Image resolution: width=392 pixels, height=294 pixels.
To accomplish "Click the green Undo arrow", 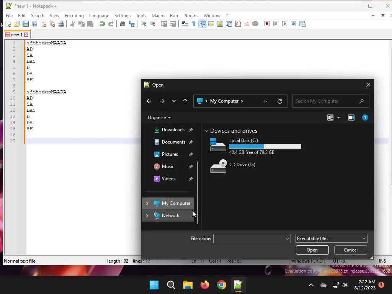I will pyautogui.click(x=102, y=24).
